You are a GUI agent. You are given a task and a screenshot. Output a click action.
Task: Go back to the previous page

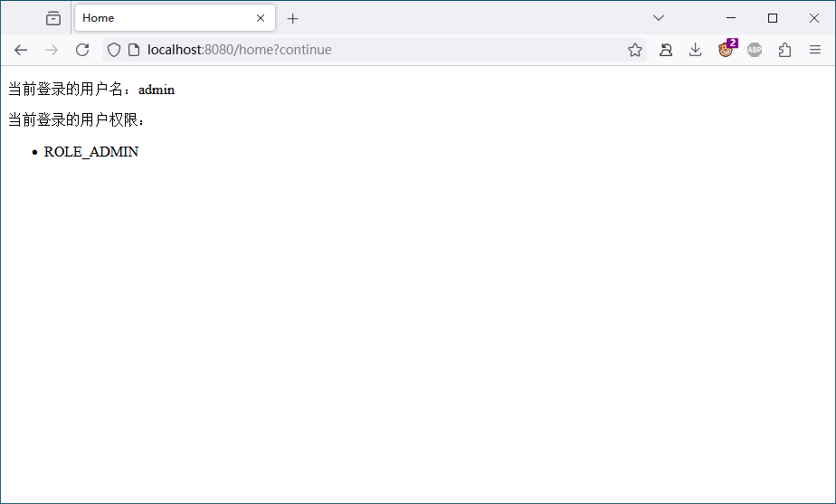pyautogui.click(x=21, y=50)
